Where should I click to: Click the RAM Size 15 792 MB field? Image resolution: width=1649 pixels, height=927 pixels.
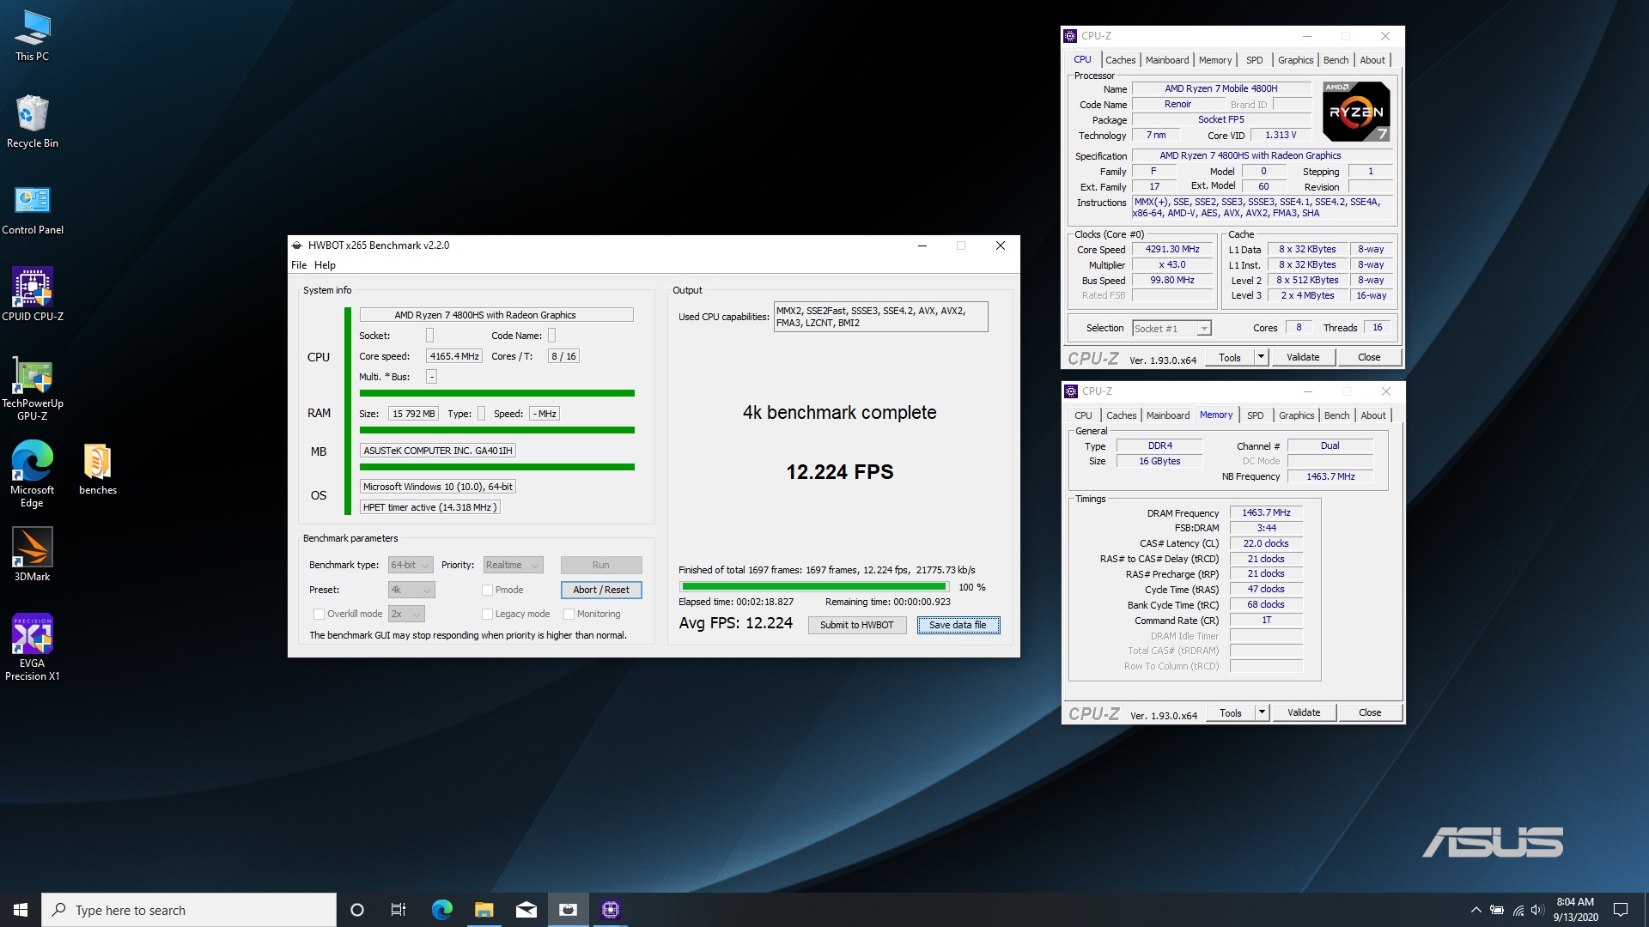pyautogui.click(x=414, y=414)
